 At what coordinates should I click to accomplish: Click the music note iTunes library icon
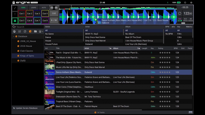point(25,31)
